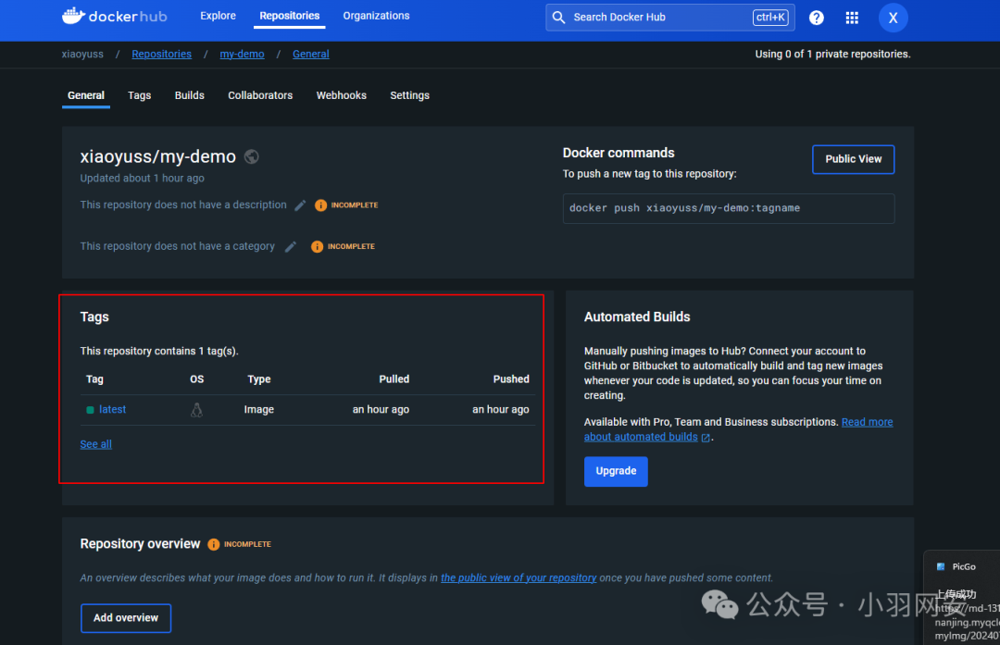Switch to the General tab
Image resolution: width=1000 pixels, height=645 pixels.
click(86, 95)
